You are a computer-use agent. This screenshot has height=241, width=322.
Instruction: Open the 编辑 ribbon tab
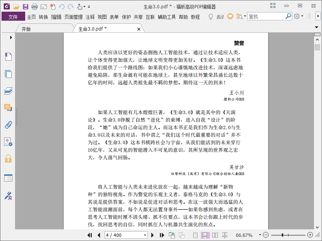pyautogui.click(x=56, y=17)
